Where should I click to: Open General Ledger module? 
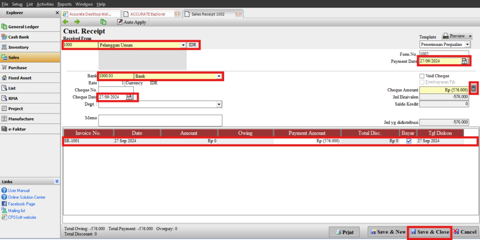(x=30, y=27)
